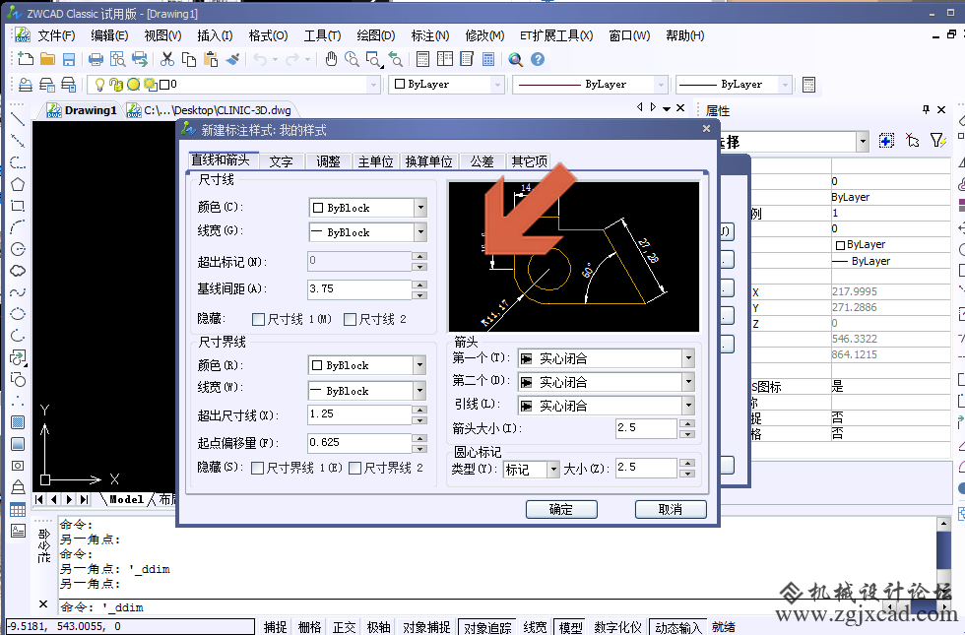Switch to the 其它项 tab
Screen dimensions: 965x635
(x=530, y=161)
